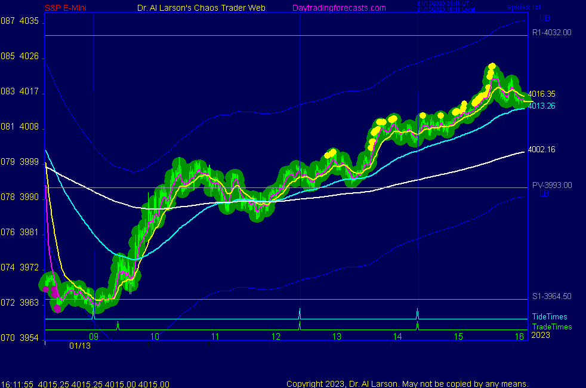Select the cyan "4013.26" value label
586x388 pixels.
(x=541, y=106)
